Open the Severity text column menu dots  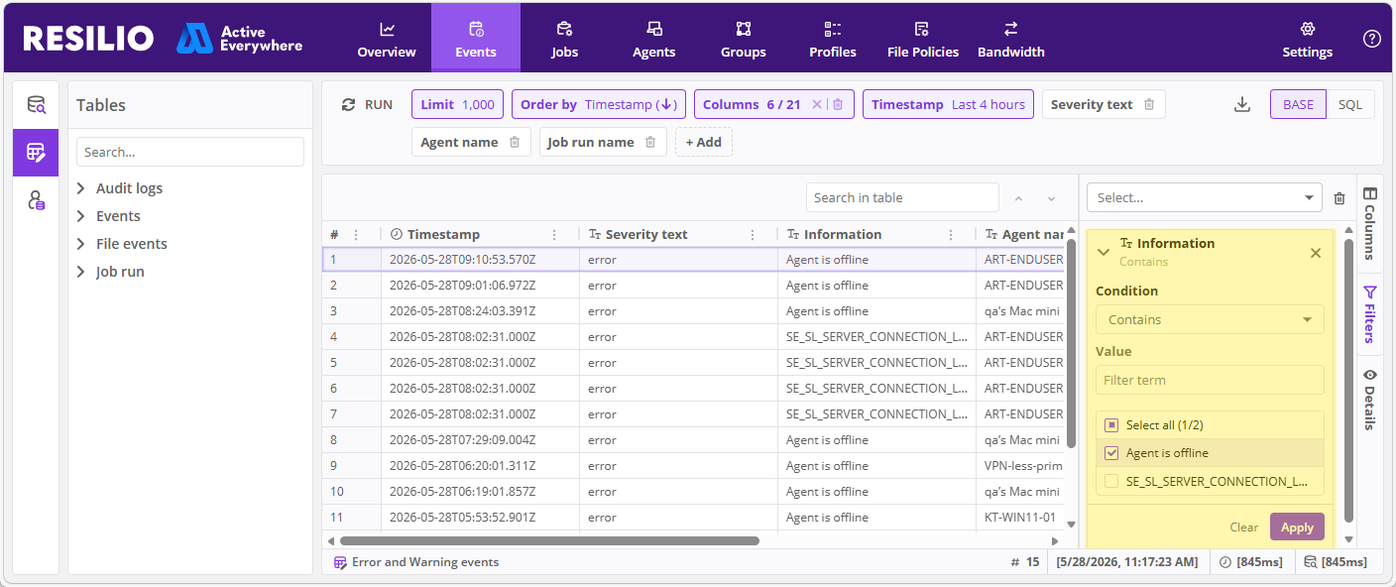(753, 235)
